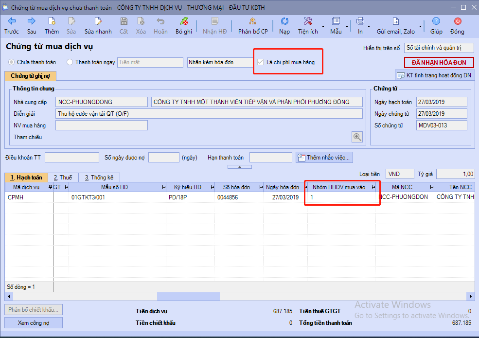Select the invoice number 0044856 cell
The image size is (479, 338).
coord(239,197)
